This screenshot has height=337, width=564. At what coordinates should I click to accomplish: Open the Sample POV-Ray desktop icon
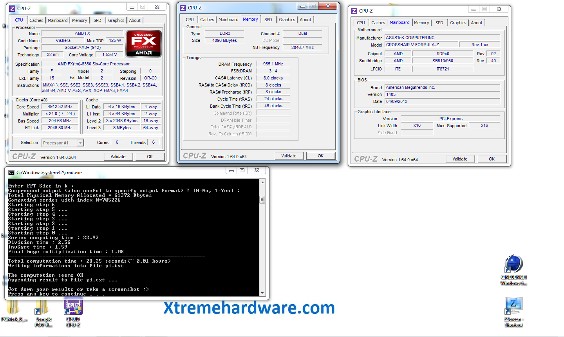point(43,313)
